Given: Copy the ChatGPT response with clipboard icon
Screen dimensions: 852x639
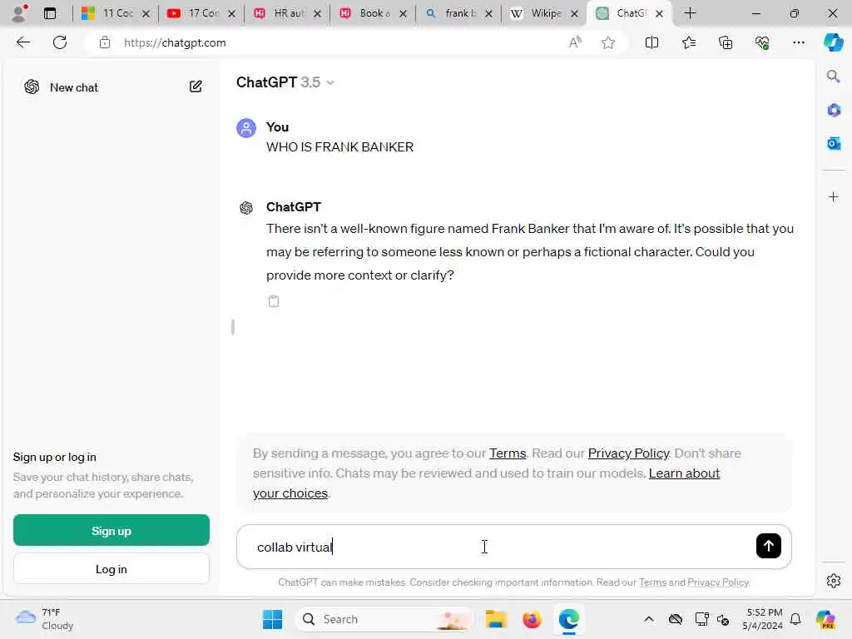Looking at the screenshot, I should [x=274, y=301].
